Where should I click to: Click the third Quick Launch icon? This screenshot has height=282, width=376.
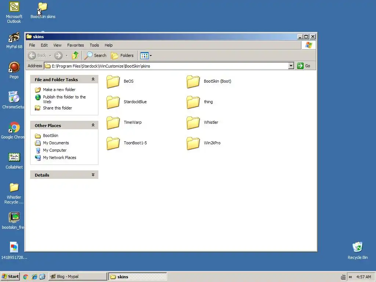[43, 277]
